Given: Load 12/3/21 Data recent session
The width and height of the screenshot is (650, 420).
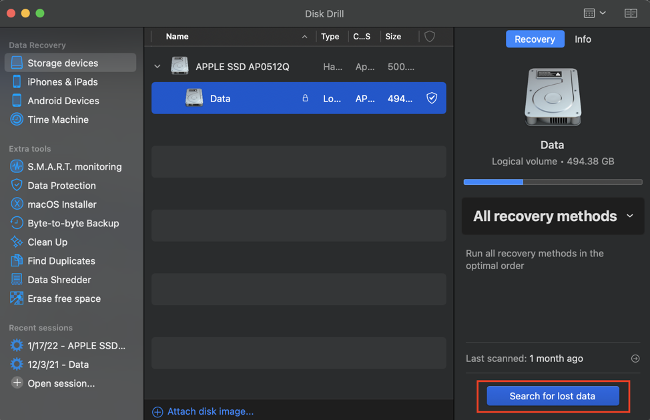Looking at the screenshot, I should (57, 365).
